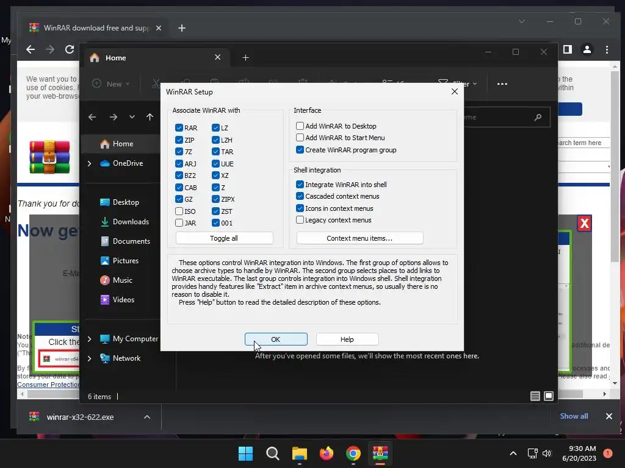Open OneDrive in File Explorer sidebar
The height and width of the screenshot is (468, 625).
121,163
